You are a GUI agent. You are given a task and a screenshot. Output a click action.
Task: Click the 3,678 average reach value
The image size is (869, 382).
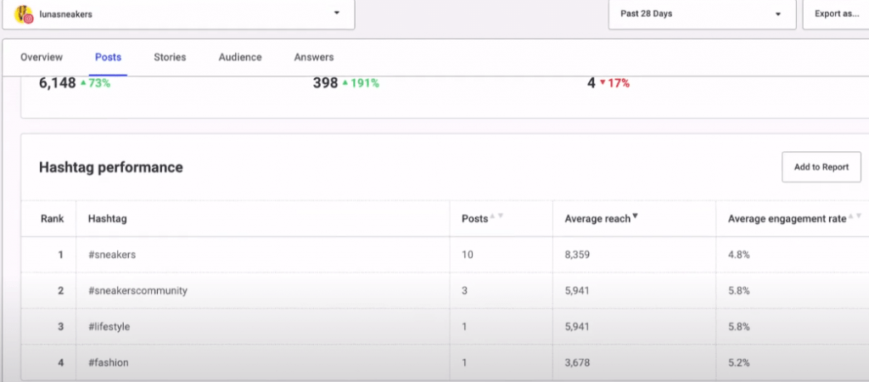click(x=577, y=362)
